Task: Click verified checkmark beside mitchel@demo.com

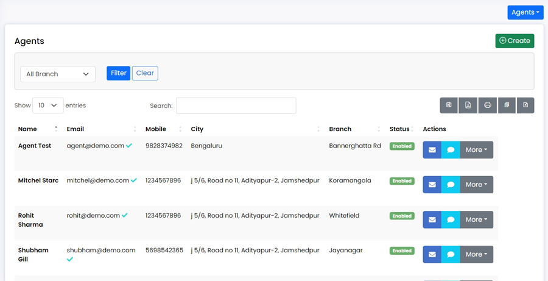Action: tap(134, 180)
